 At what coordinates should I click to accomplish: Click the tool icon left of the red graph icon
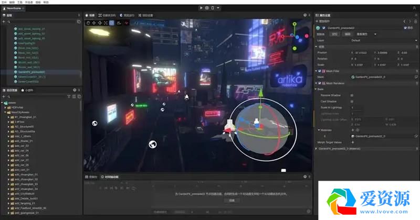click(119, 23)
